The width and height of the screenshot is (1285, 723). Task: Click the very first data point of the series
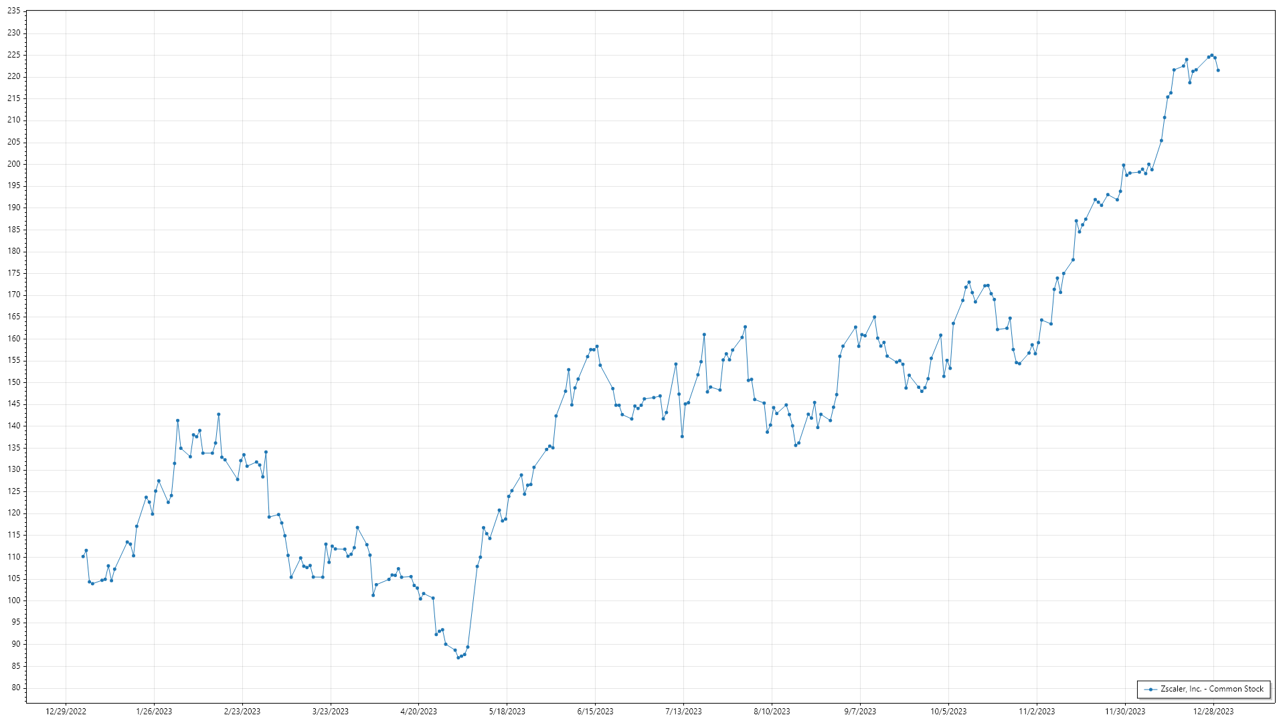click(x=83, y=556)
